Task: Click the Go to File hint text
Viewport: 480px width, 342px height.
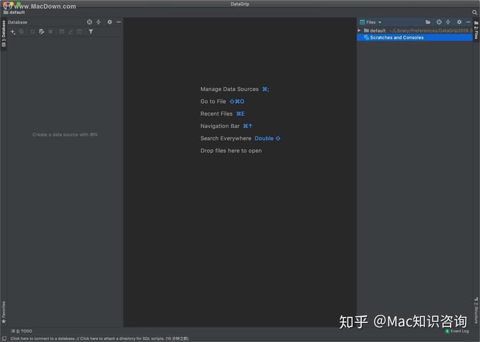Action: [213, 101]
